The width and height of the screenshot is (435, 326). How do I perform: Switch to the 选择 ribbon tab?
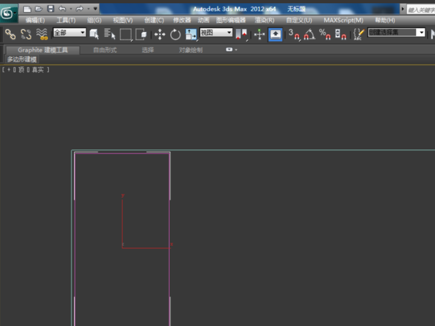[x=147, y=50]
